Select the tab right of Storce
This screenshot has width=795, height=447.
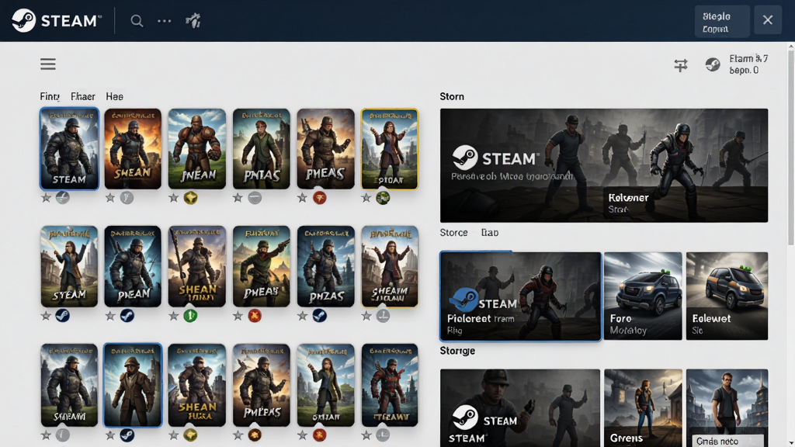click(x=490, y=233)
